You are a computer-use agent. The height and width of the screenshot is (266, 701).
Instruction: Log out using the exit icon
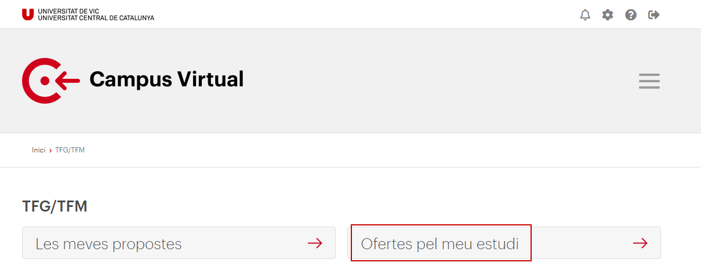point(654,15)
